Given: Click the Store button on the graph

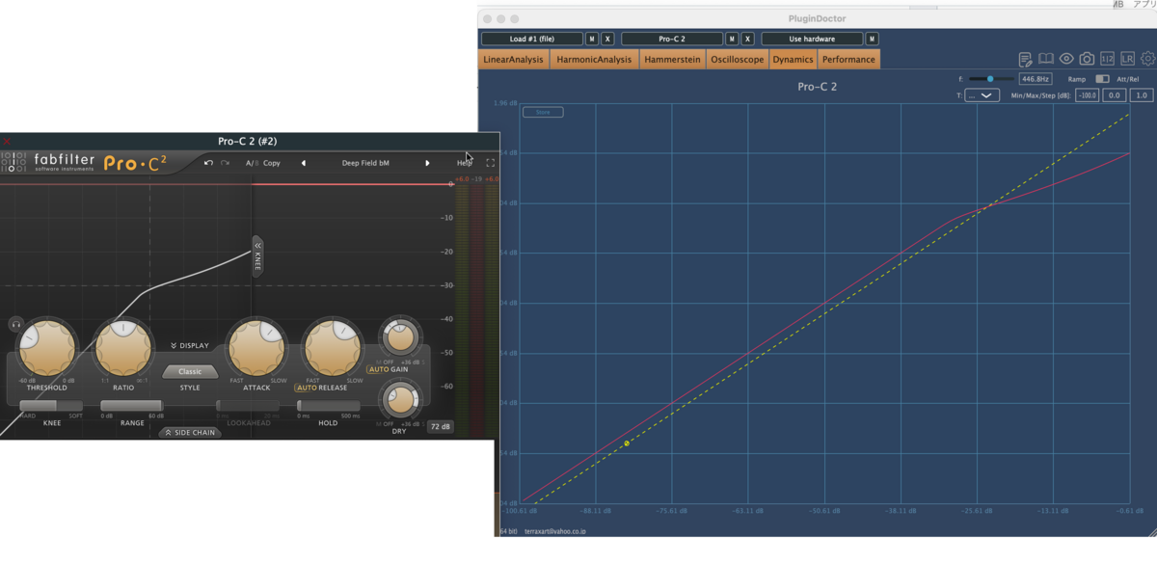Looking at the screenshot, I should click(x=543, y=112).
